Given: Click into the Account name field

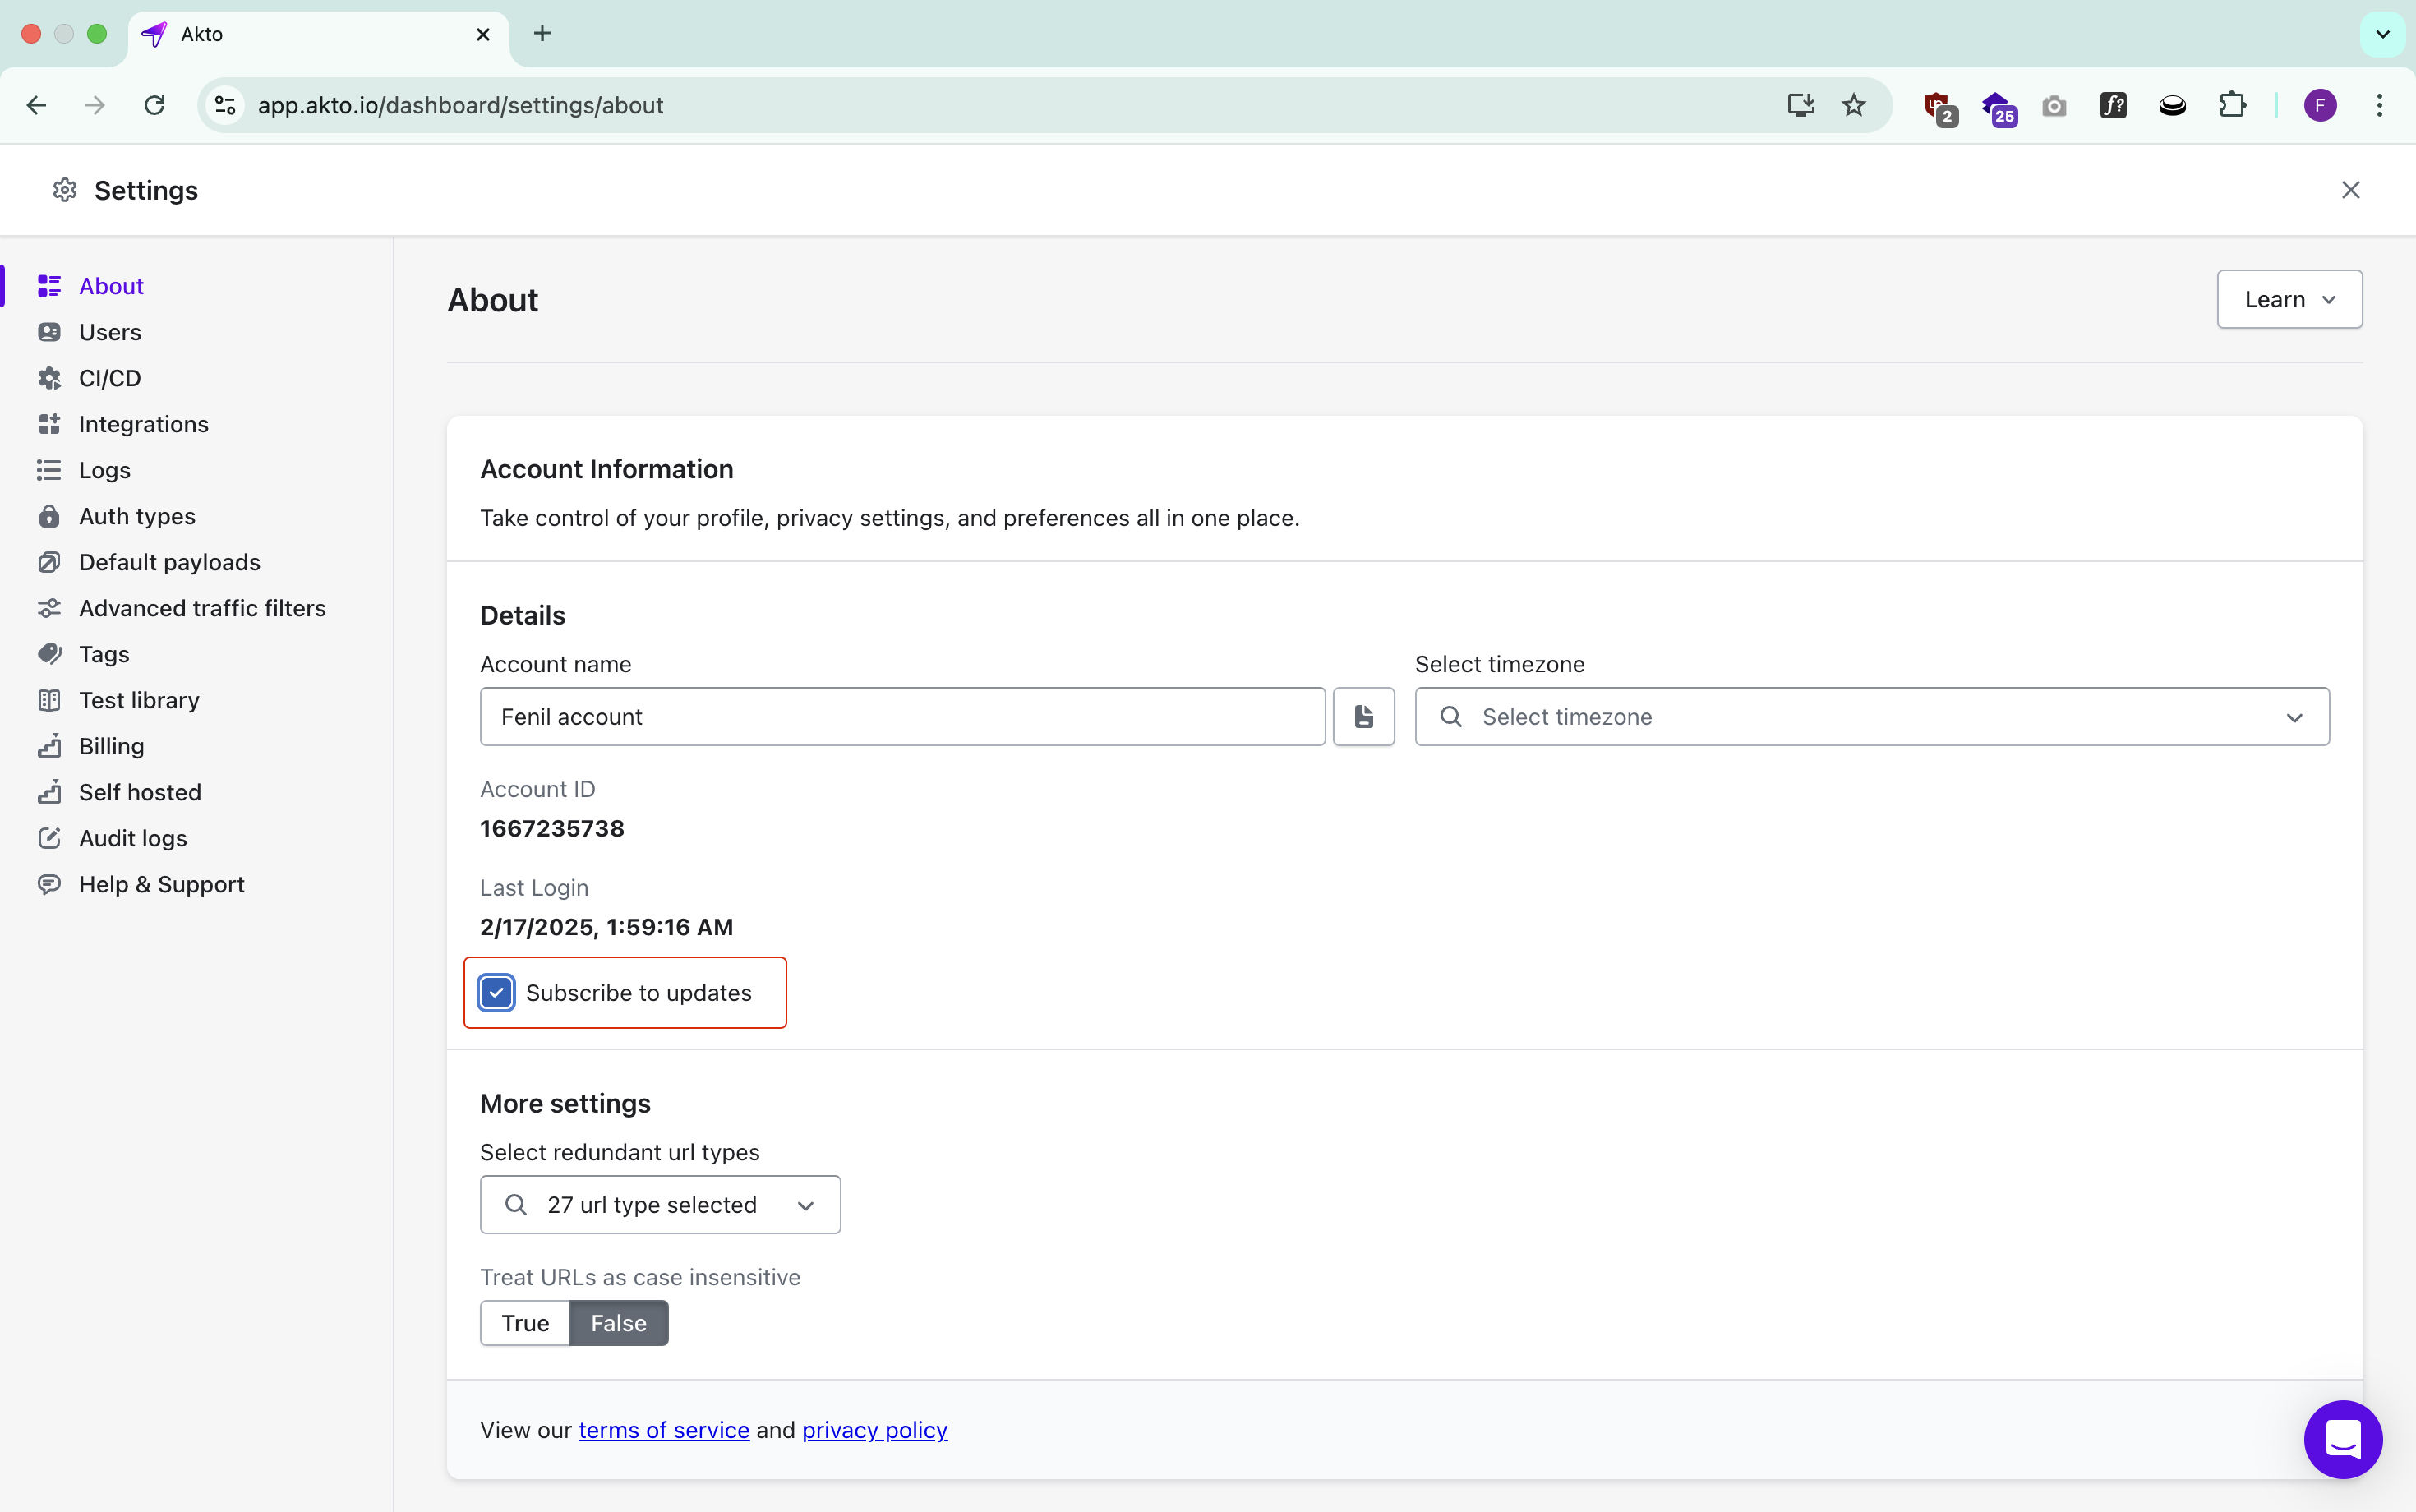Looking at the screenshot, I should click(902, 716).
